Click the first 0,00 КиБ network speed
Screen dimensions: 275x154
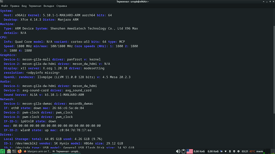[199, 151]
